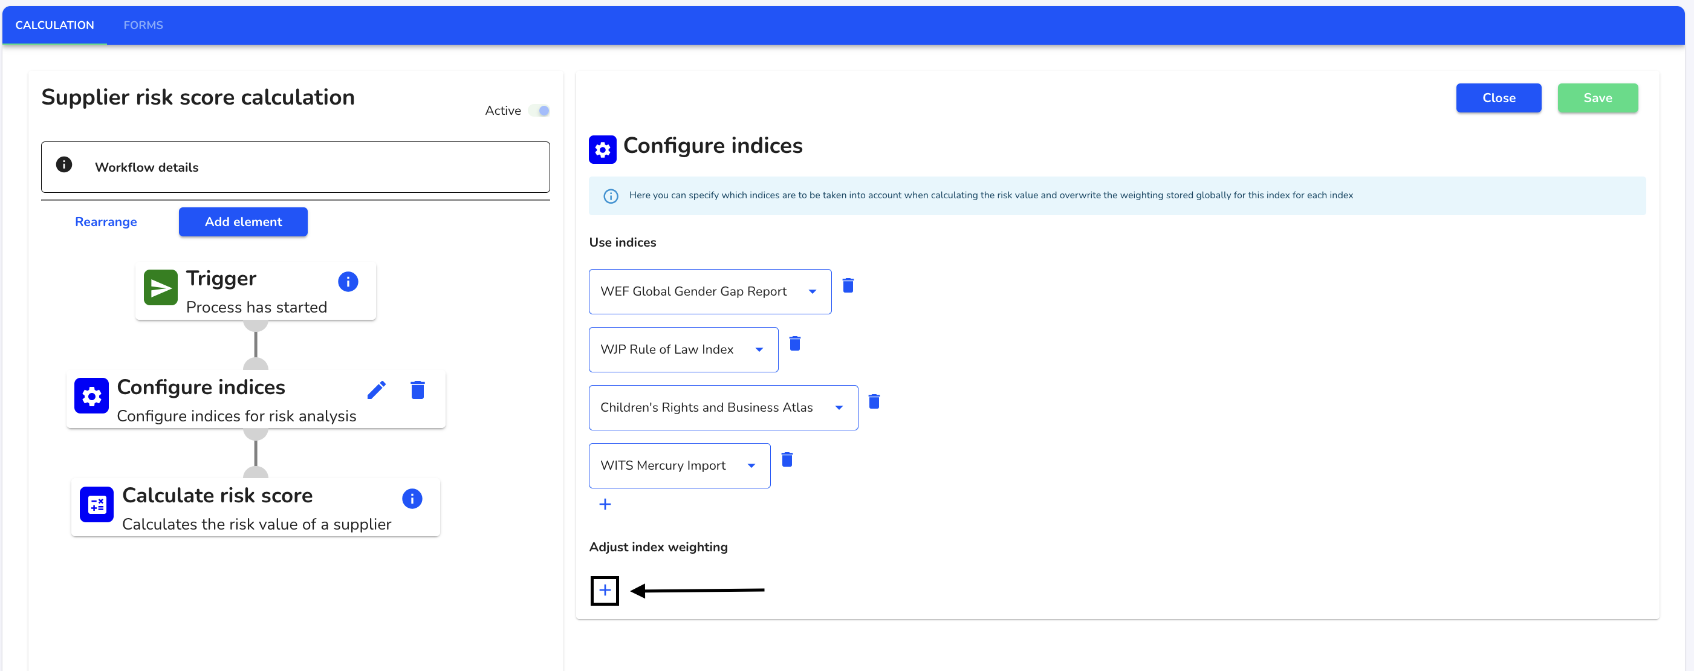
Task: Remove the WEF Global Gender Gap Report index
Action: [848, 285]
